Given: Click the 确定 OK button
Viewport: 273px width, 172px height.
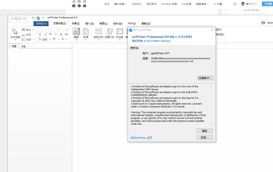Looking at the screenshot, I should tap(205, 131).
